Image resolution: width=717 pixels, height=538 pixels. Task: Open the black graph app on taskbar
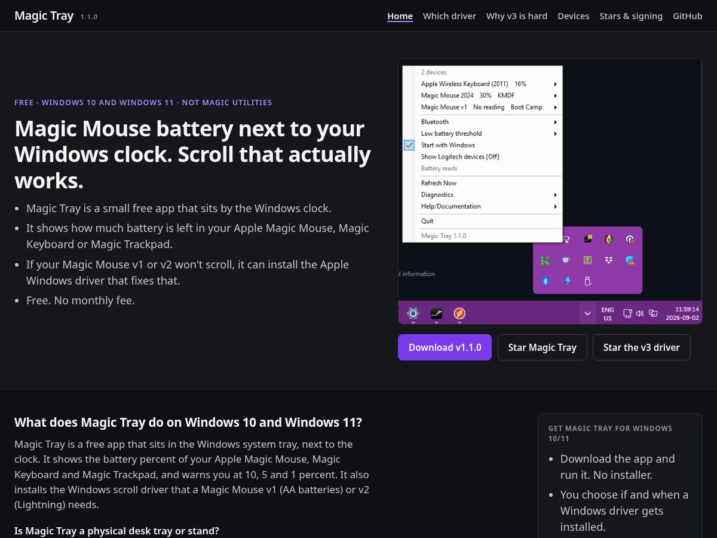(436, 313)
